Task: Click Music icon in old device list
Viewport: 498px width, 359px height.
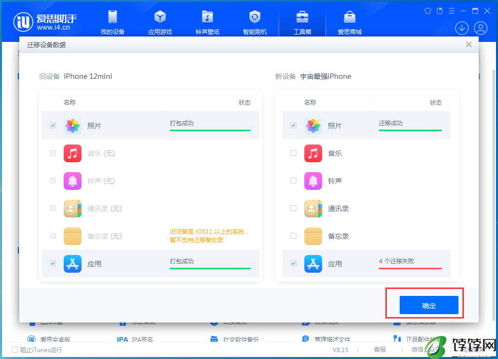Action: [73, 153]
